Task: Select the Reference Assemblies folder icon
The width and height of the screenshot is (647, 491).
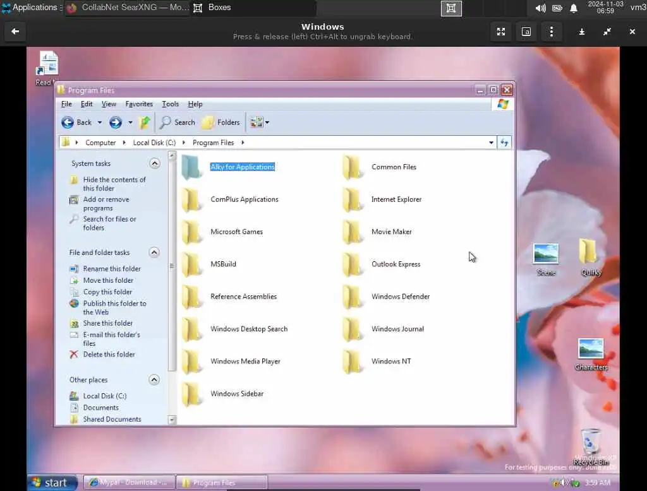Action: pyautogui.click(x=191, y=297)
